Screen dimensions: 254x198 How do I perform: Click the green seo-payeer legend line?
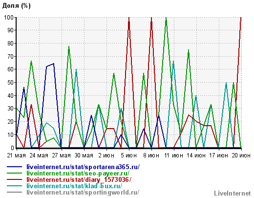tap(14, 173)
